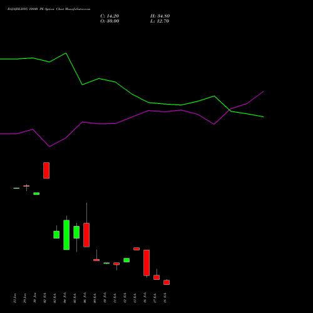Click the red candle with the longest upper wick
The width and height of the screenshot is (313, 313).
[86, 235]
